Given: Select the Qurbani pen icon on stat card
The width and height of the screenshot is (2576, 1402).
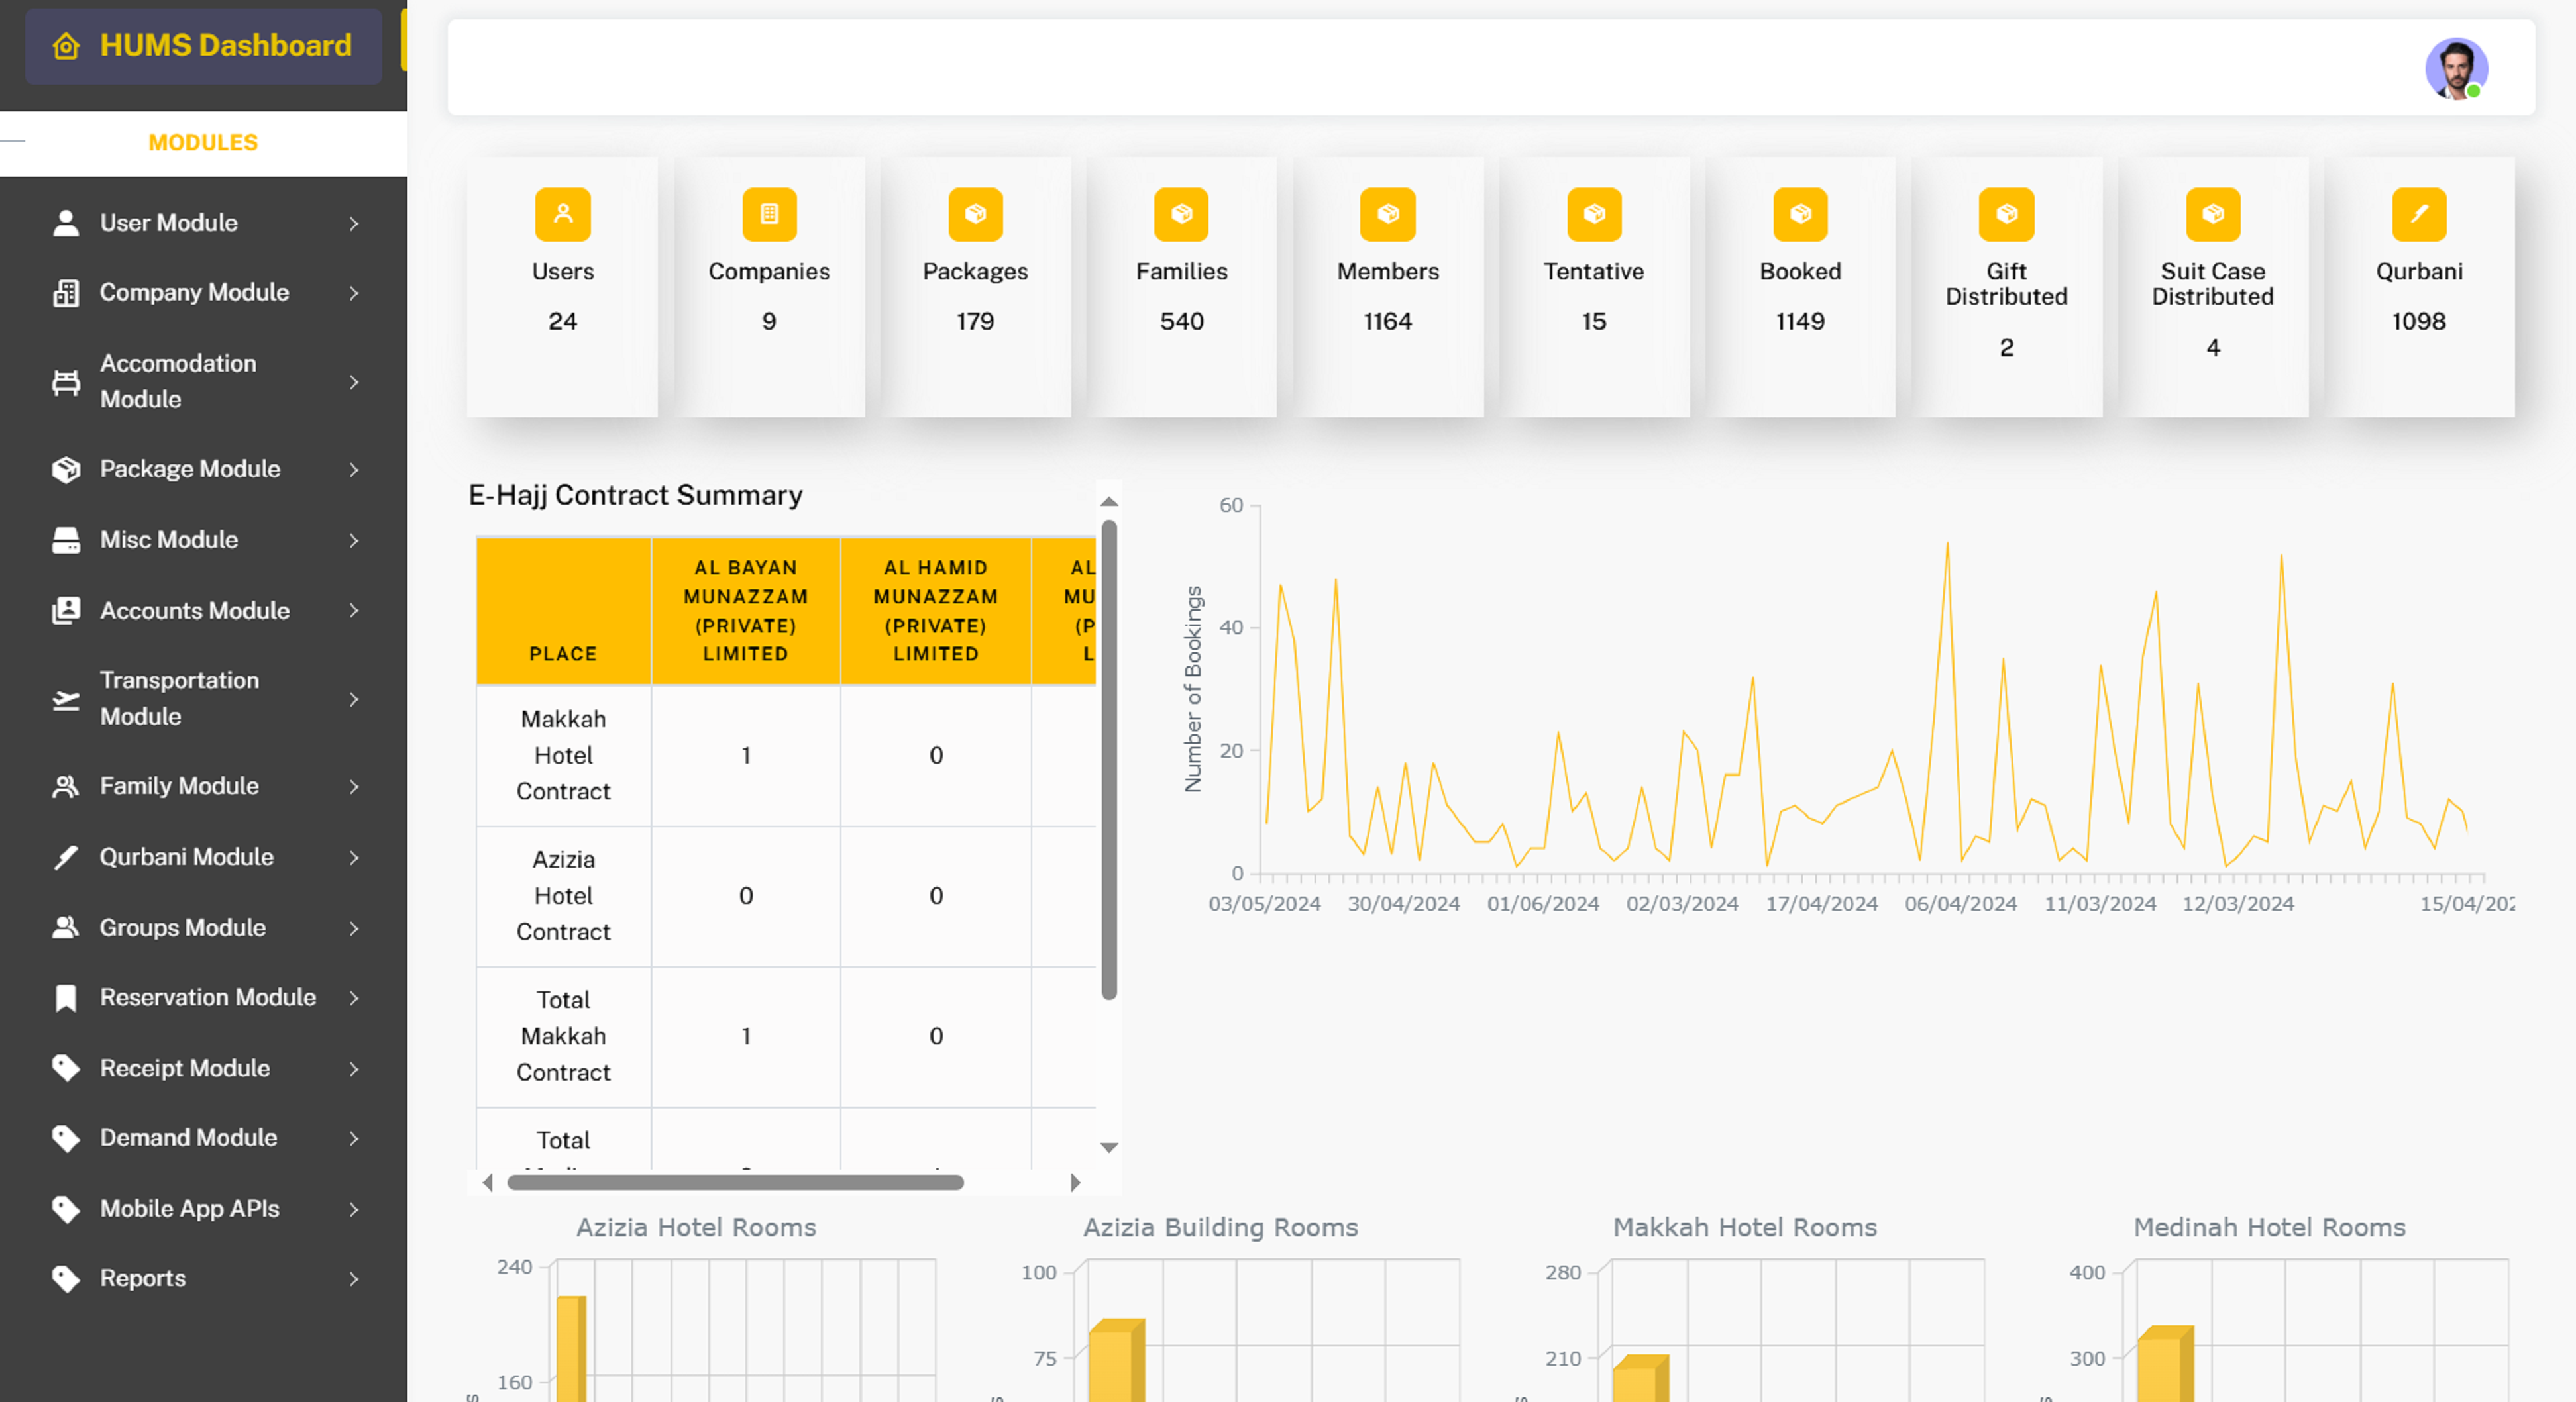Looking at the screenshot, I should [x=2417, y=214].
